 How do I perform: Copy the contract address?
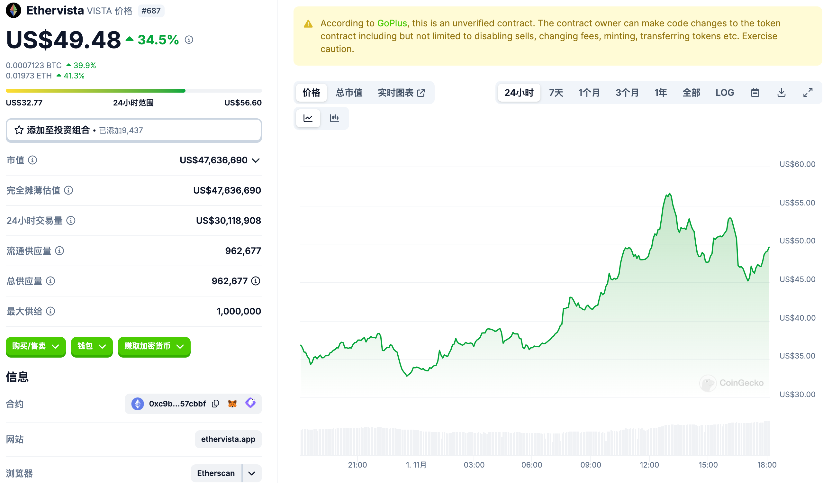point(215,404)
